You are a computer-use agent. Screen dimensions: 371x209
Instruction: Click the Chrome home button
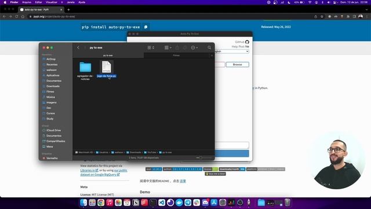click(x=23, y=17)
